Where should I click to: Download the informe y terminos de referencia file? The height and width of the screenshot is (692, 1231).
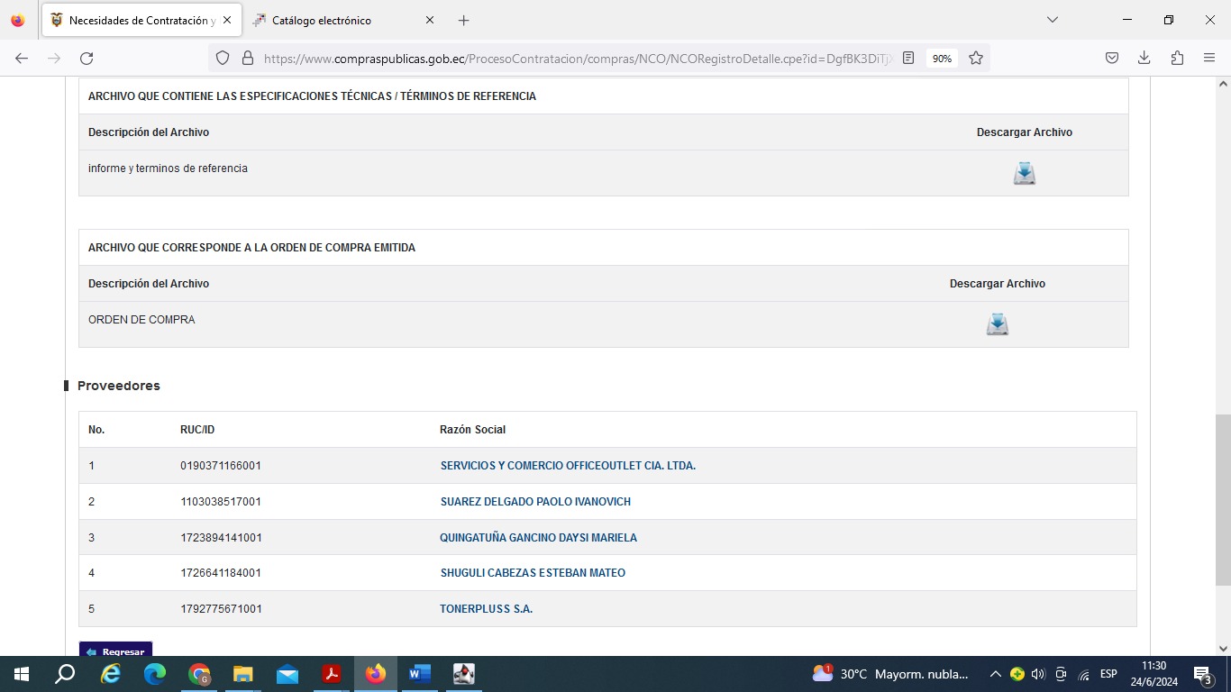[1024, 173]
